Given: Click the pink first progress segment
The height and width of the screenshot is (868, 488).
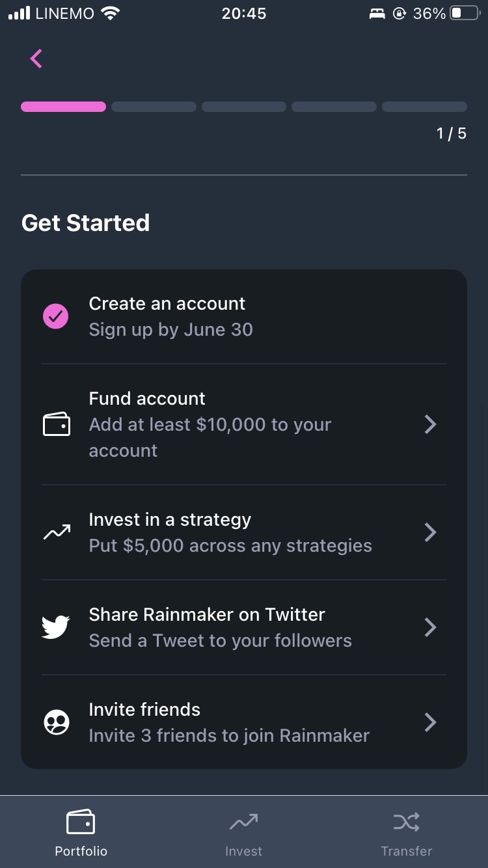Looking at the screenshot, I should (x=63, y=107).
